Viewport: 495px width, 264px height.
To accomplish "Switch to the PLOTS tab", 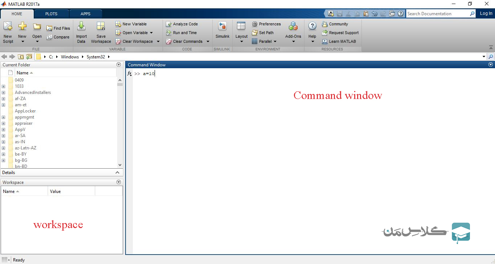I will [51, 14].
